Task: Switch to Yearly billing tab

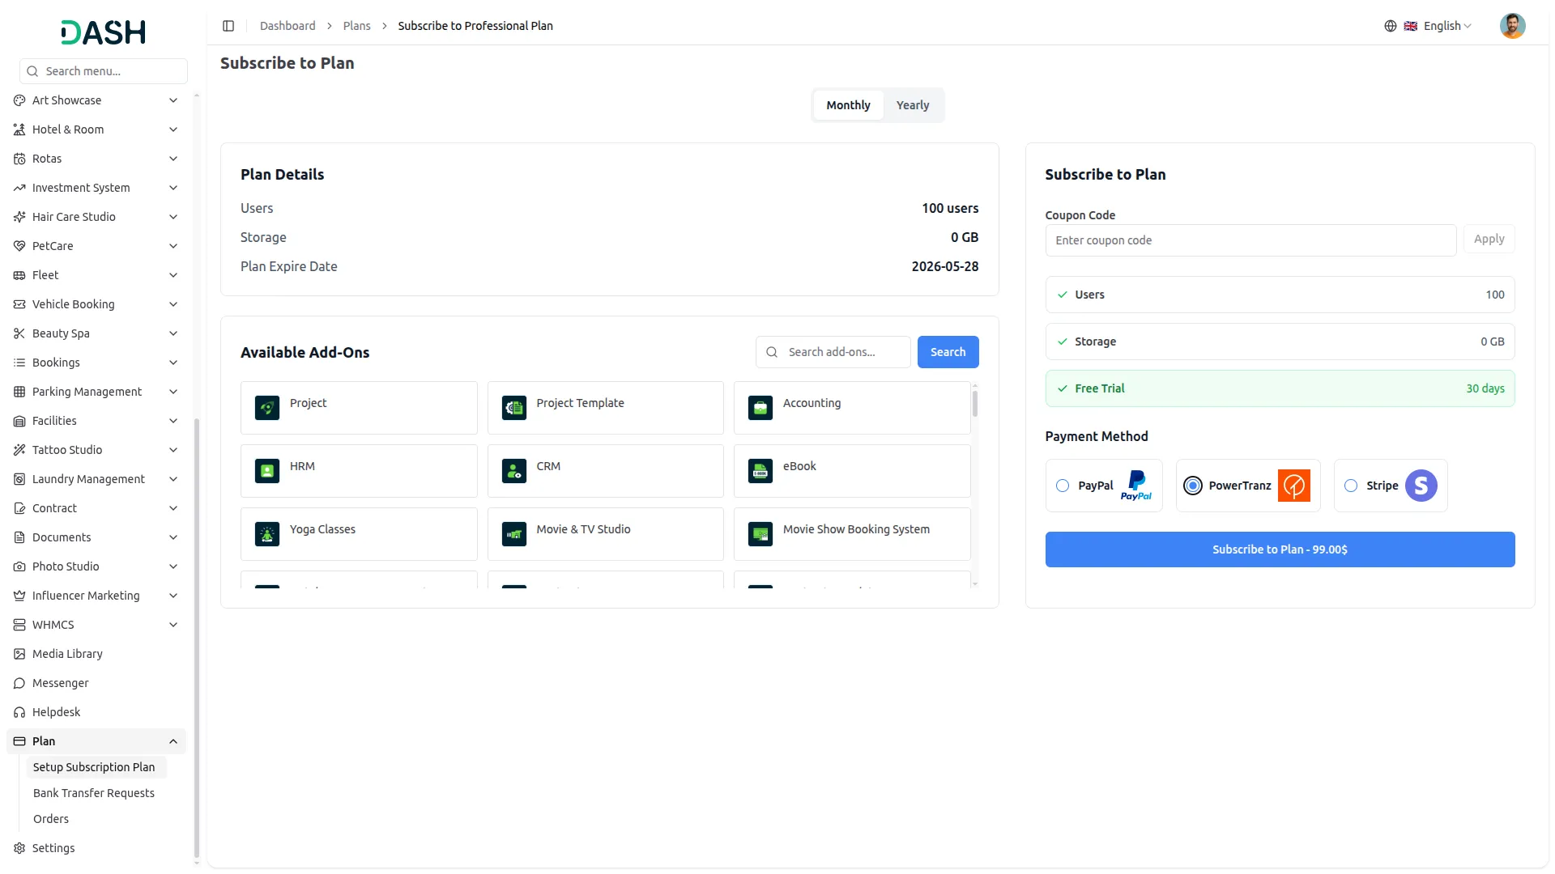Action: [x=913, y=105]
